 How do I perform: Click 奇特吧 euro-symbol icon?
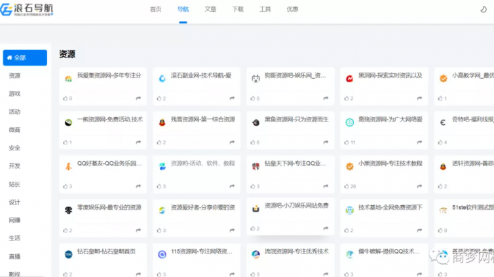(x=443, y=122)
